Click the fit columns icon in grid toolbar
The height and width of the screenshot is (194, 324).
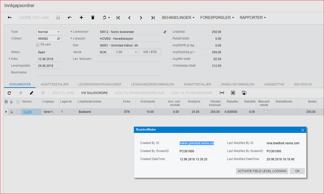coord(222,93)
